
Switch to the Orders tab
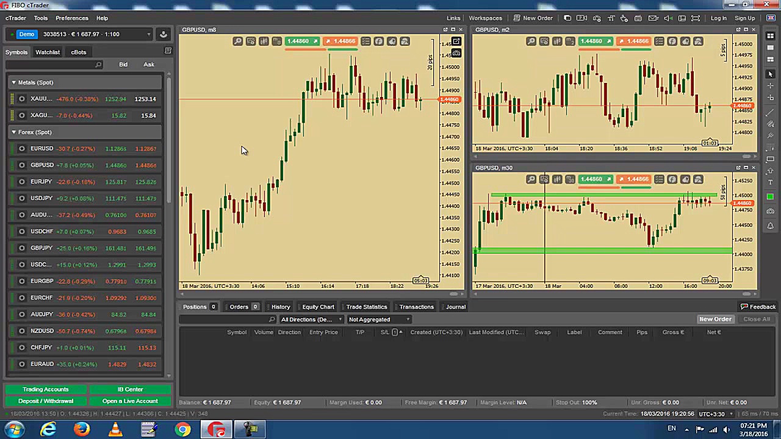(243, 307)
